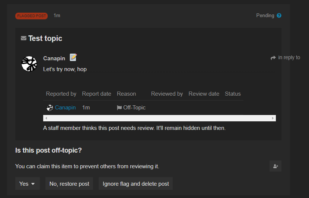Image resolution: width=309 pixels, height=198 pixels.
Task: Click the Canapin author name
Action: pos(54,58)
